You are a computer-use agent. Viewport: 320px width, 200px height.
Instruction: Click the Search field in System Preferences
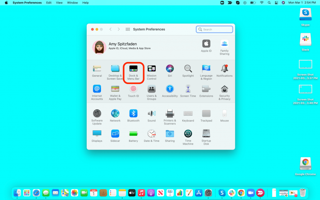pos(214,29)
